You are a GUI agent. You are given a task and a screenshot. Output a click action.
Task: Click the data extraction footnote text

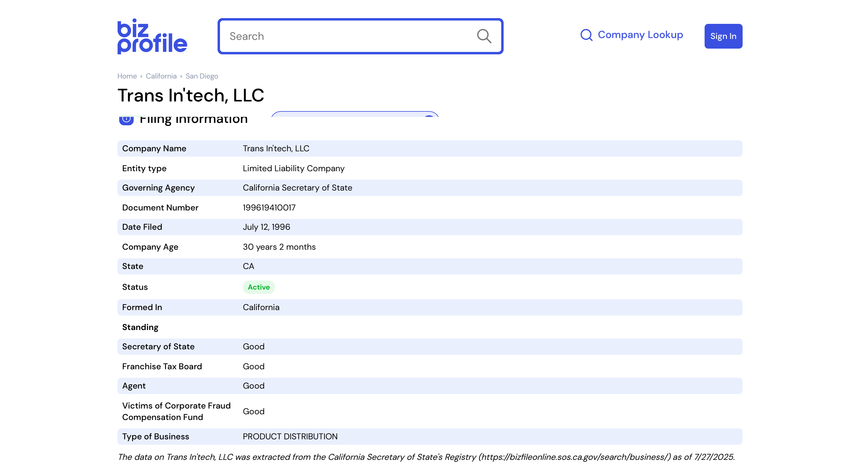pyautogui.click(x=426, y=457)
